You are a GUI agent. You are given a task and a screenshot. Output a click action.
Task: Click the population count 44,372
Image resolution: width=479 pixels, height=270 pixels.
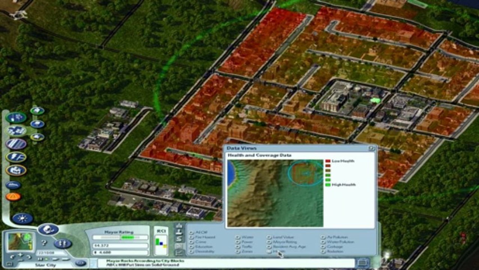tap(120, 246)
